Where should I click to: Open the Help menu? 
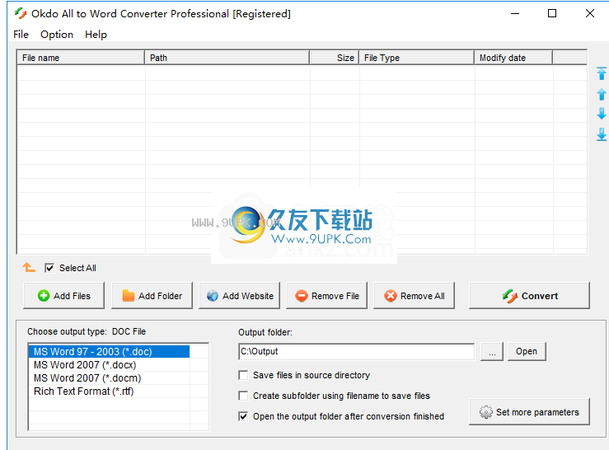[96, 34]
